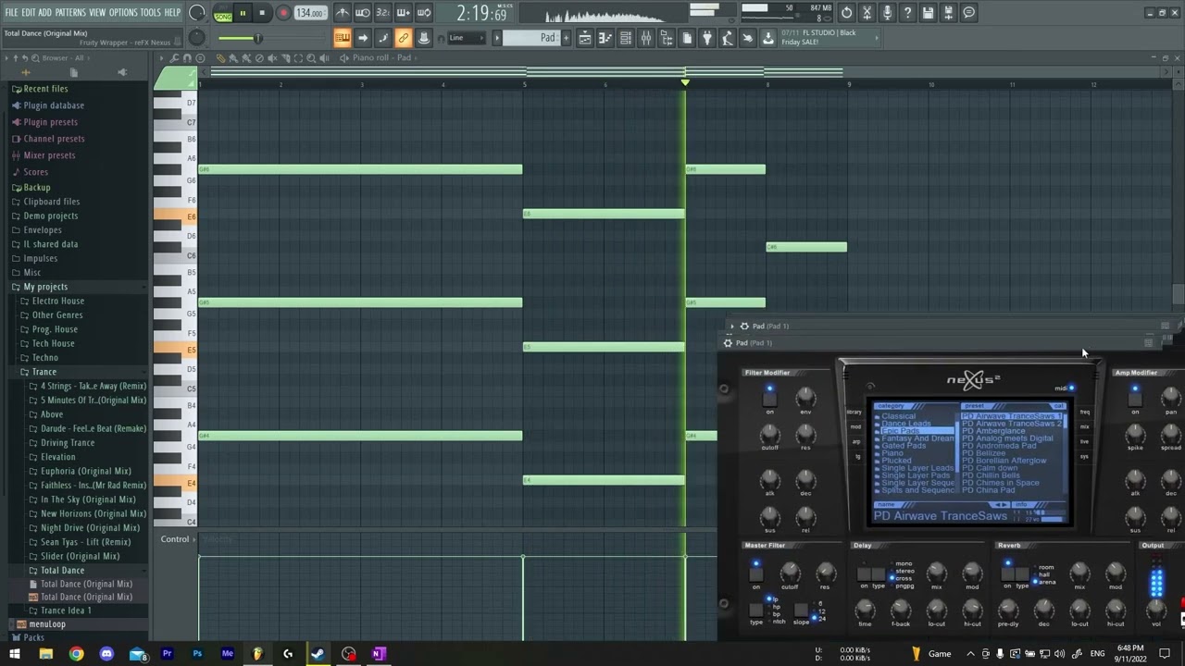
Task: Pause playback with the pause button
Action: [243, 13]
